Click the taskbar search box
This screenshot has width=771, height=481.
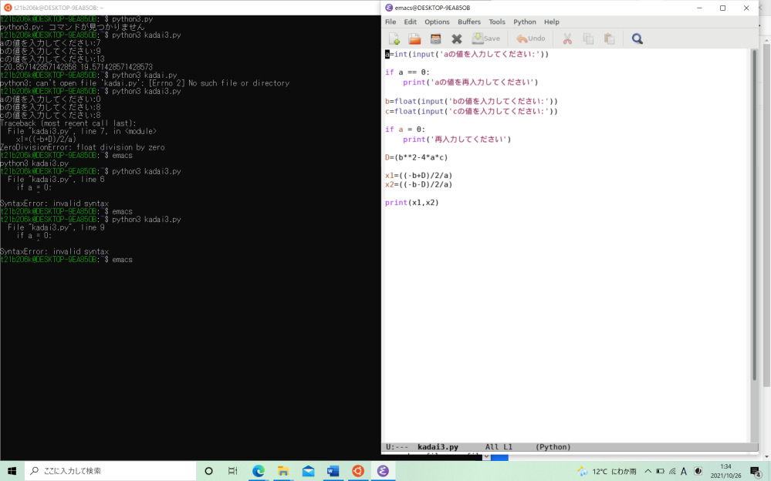[x=110, y=471]
